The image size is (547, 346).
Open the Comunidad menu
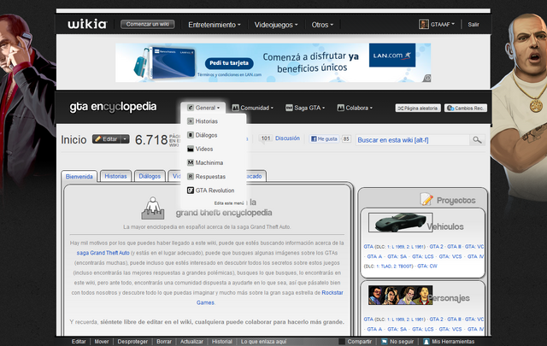point(253,108)
